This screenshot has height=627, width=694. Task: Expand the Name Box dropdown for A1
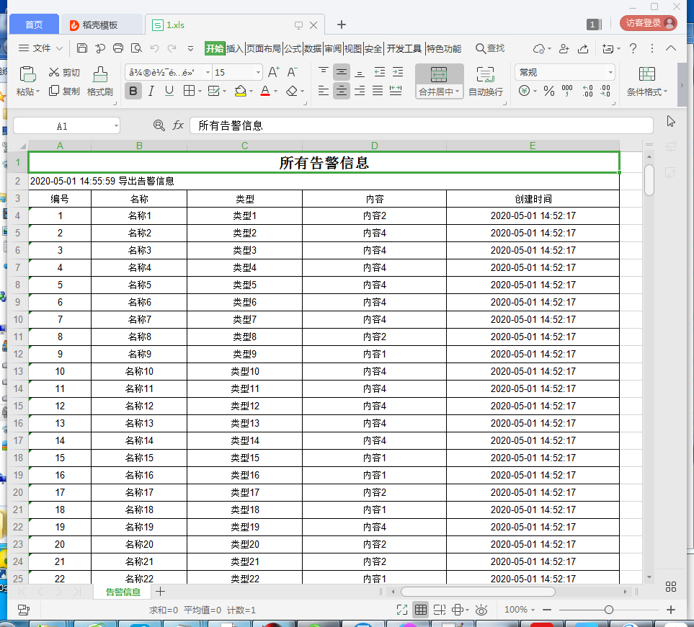point(116,125)
